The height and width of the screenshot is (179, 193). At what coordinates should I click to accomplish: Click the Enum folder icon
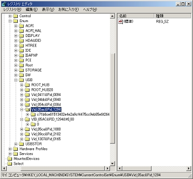(15, 21)
